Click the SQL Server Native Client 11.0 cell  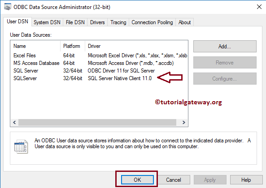point(120,78)
